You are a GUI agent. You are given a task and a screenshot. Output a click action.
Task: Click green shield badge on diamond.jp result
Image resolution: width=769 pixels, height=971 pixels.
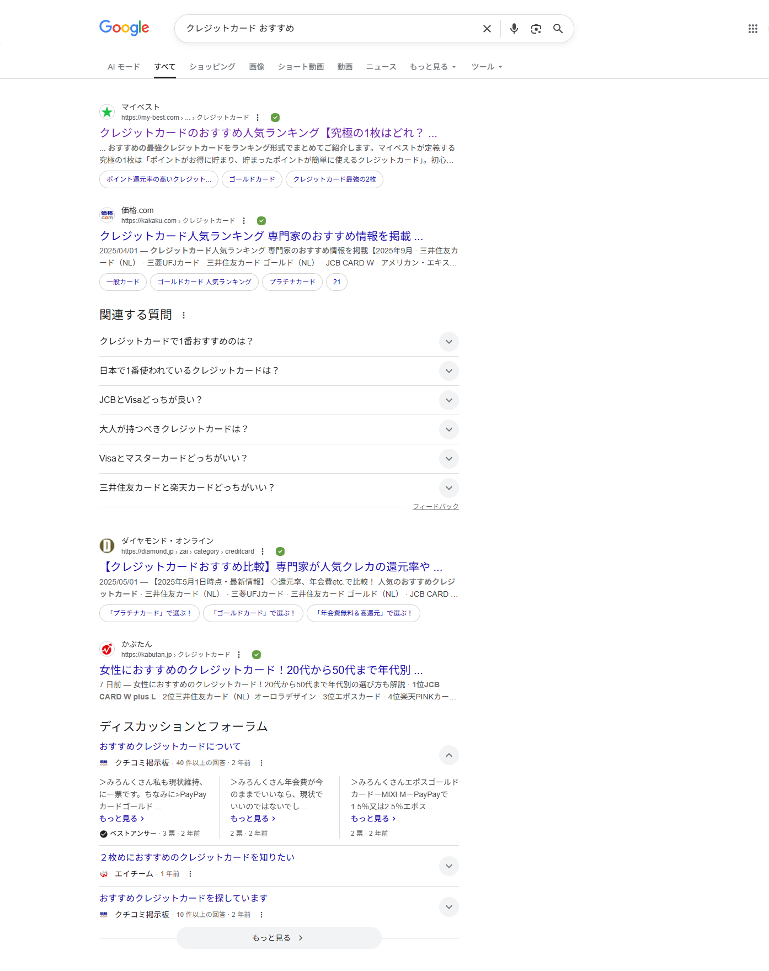coord(280,551)
